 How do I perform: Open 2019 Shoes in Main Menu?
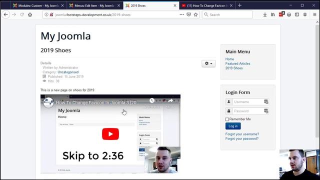(234, 68)
